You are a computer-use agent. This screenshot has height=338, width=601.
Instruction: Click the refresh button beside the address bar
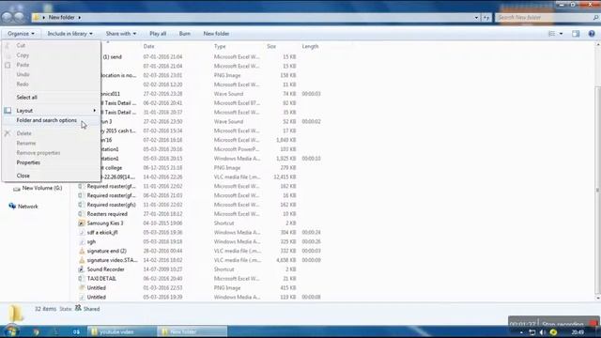tap(486, 17)
